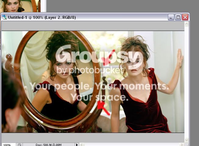The height and width of the screenshot is (146, 199).
Task: Click the Photoshop document icon in the Untitled-1 title bar
Action: [x=5, y=17]
